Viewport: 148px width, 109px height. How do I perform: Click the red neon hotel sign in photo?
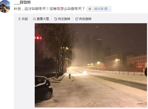(x=38, y=38)
